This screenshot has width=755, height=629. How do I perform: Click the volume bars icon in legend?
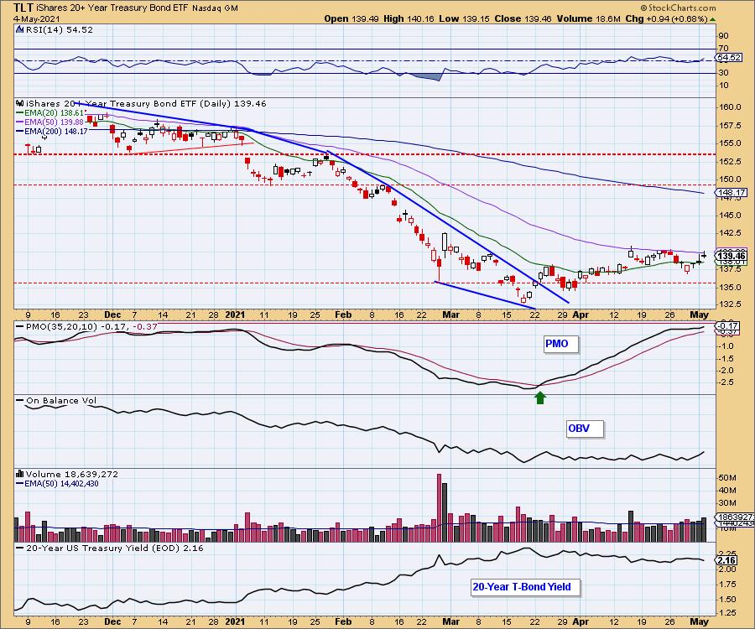pos(20,474)
